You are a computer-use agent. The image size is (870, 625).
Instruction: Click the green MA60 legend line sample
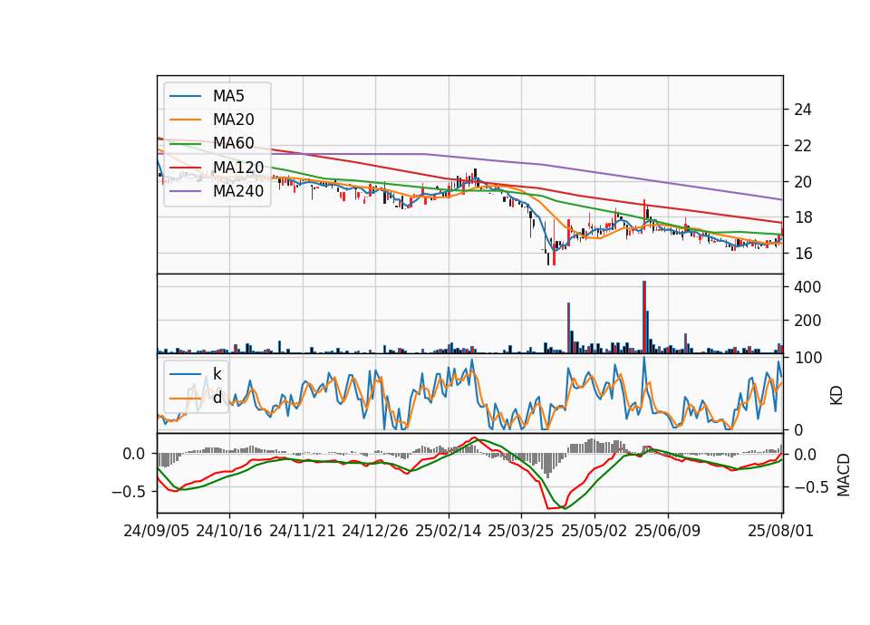[185, 144]
